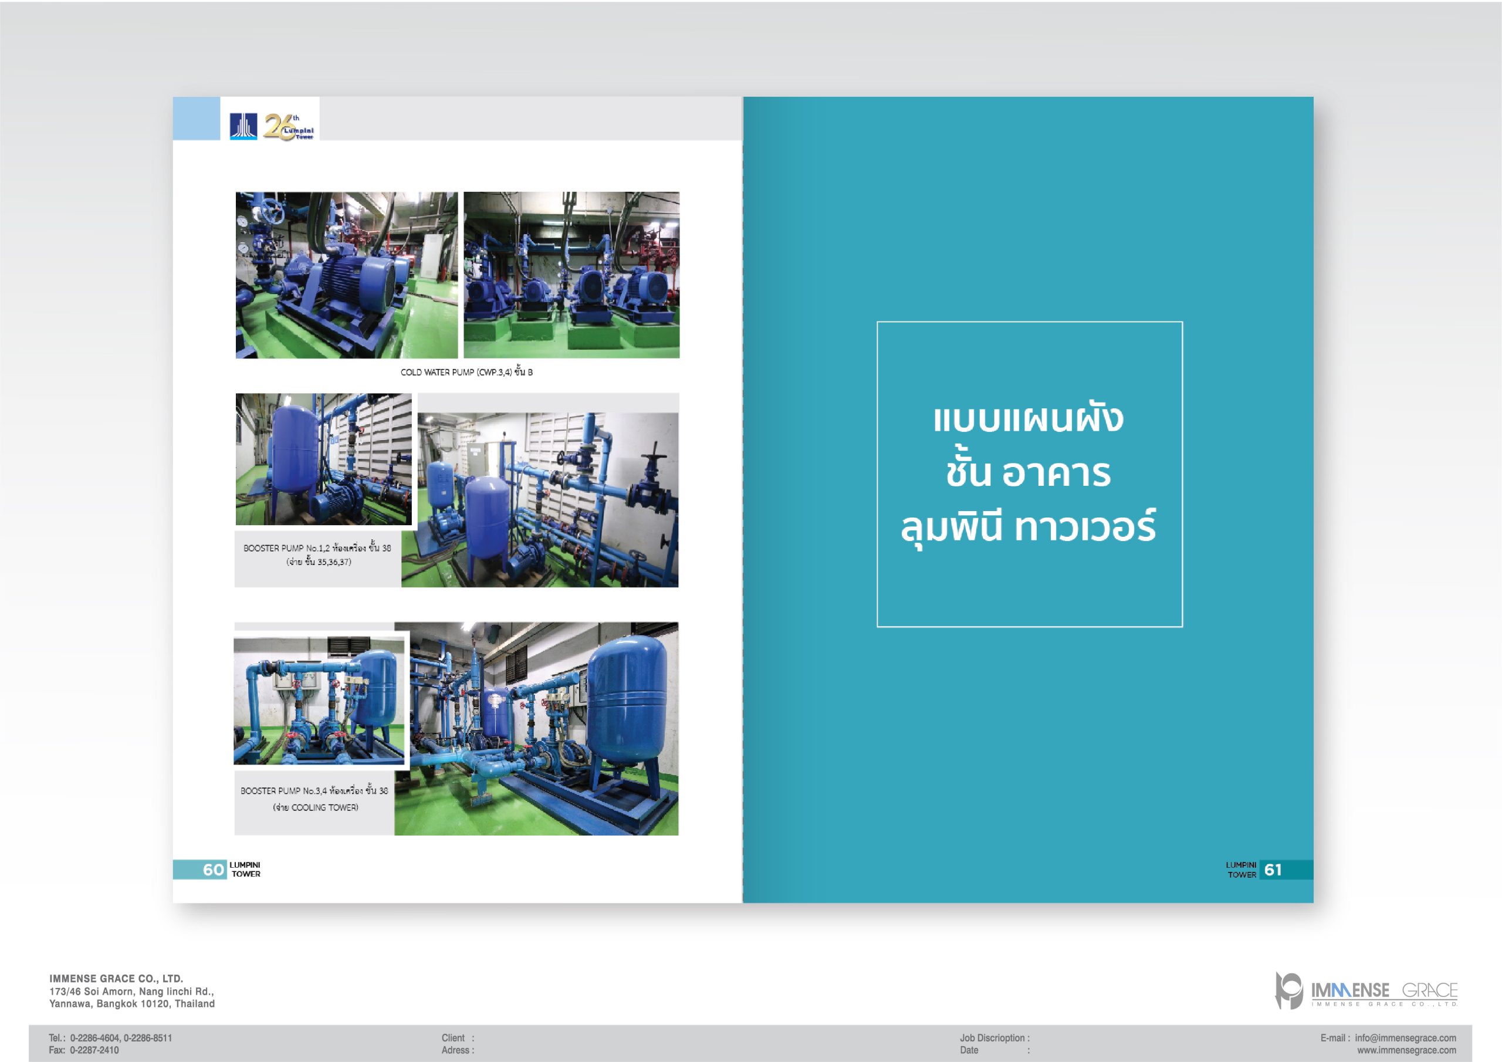Click the page number 61 label
This screenshot has height=1062, width=1502.
1273,870
